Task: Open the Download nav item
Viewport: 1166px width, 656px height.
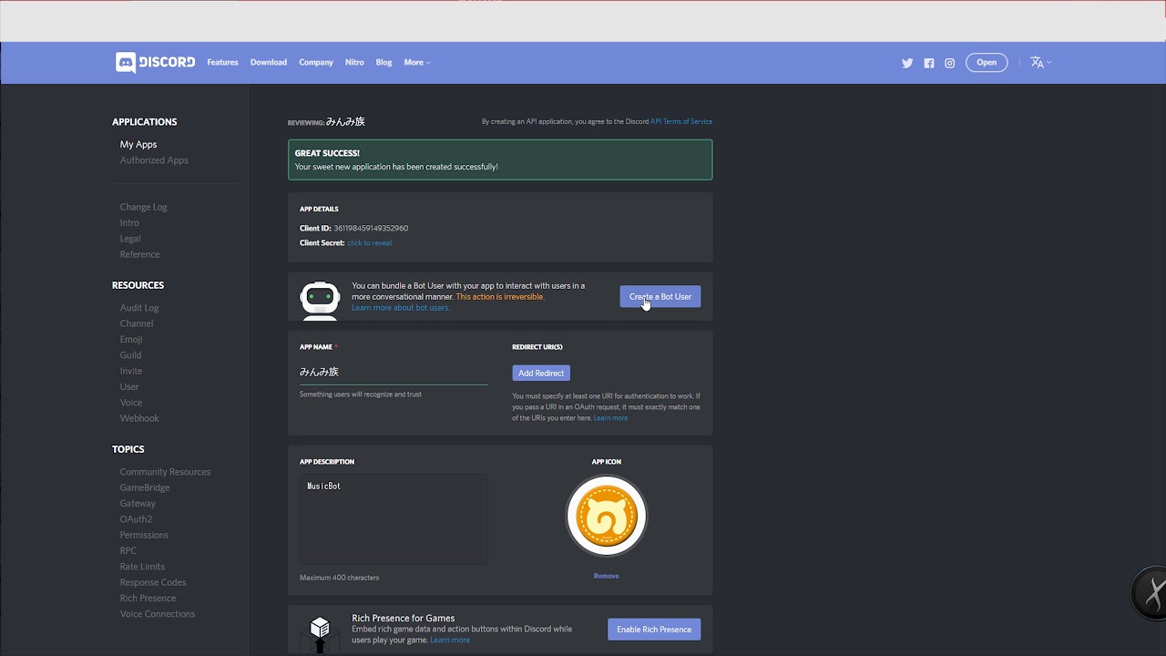Action: 269,62
